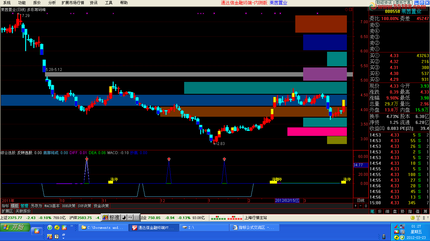Select the 关联报价 tab
The width and height of the screenshot is (430, 241).
(x=23, y=211)
